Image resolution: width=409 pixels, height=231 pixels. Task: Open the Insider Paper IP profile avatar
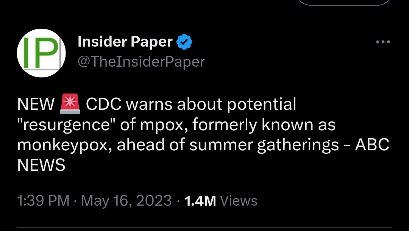tap(42, 53)
